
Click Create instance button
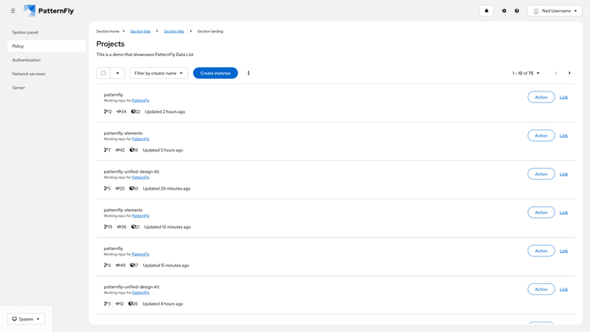[x=215, y=73]
